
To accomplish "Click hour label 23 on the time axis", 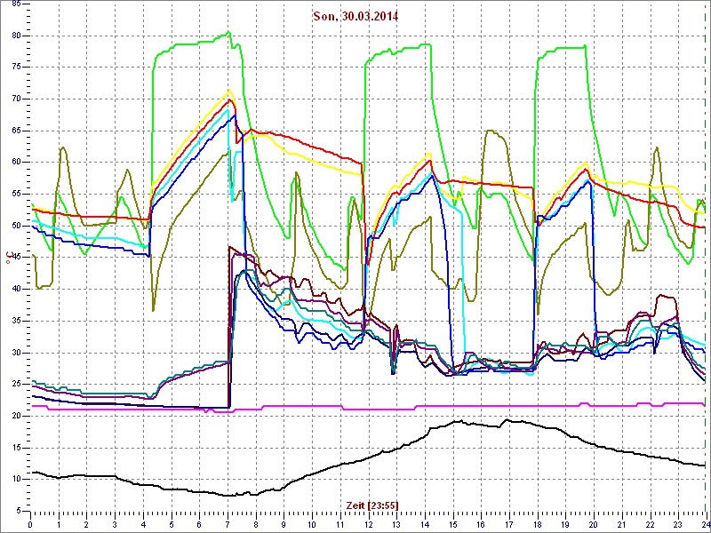I will [677, 525].
